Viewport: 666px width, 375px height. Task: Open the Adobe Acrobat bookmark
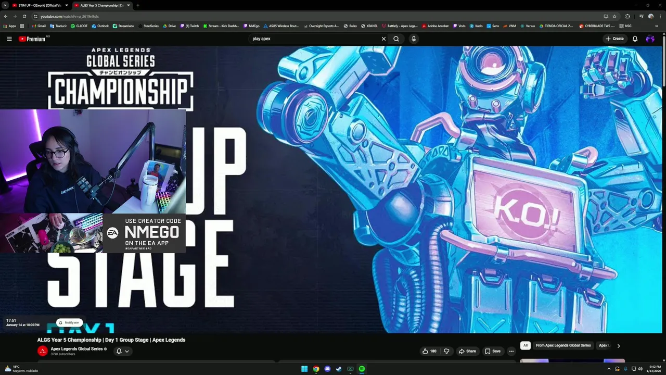click(435, 26)
